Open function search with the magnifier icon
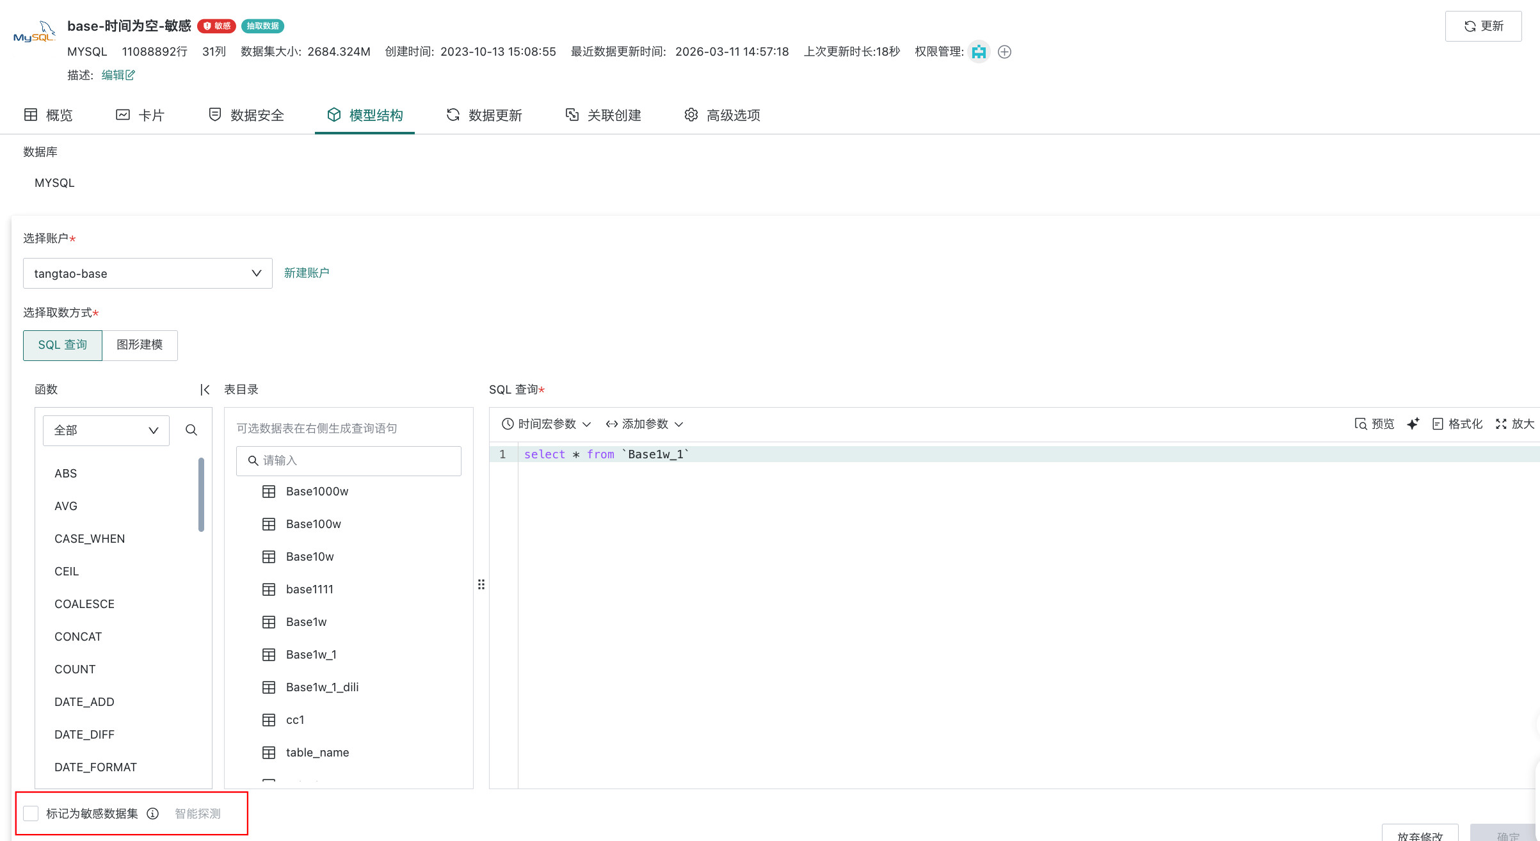 191,430
